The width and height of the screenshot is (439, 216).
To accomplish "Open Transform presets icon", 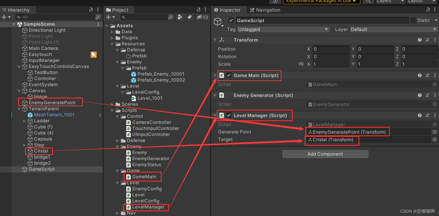I will coord(427,40).
